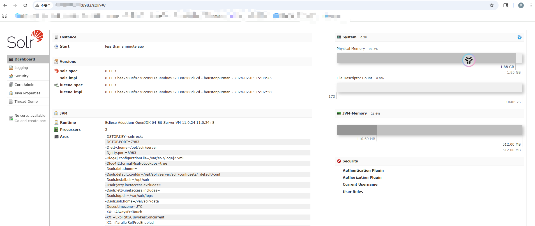Click the JVM-Memory chip icon
The height and width of the screenshot is (226, 535).
[x=339, y=113]
